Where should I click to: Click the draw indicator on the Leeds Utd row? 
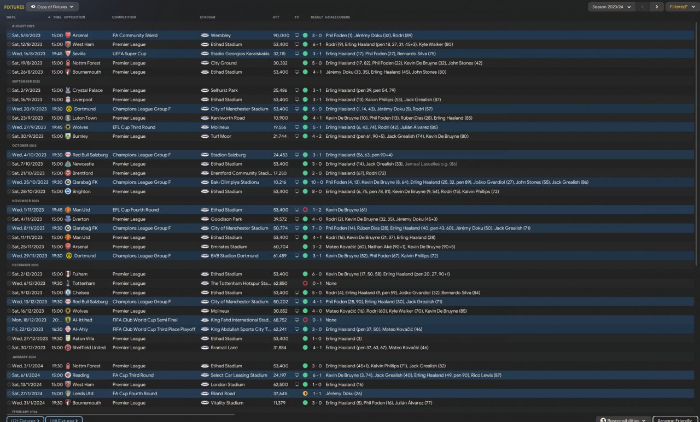305,394
